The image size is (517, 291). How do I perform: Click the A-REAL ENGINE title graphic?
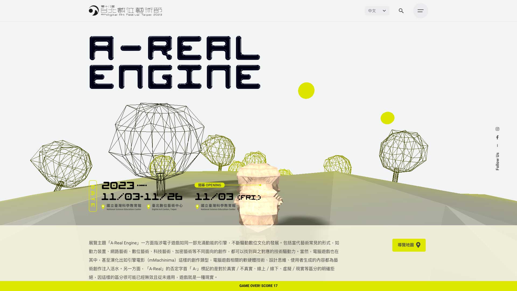pyautogui.click(x=175, y=62)
